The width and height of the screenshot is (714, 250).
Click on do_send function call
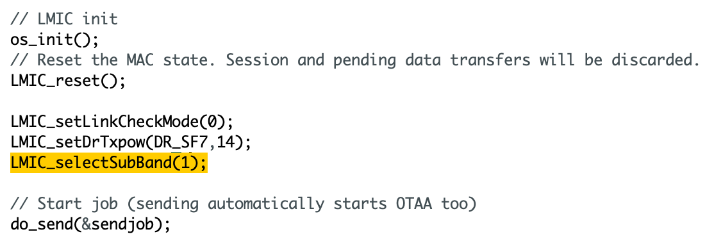point(41,224)
